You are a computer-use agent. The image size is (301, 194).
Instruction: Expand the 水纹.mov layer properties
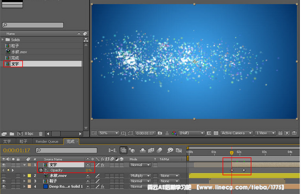click(24, 176)
